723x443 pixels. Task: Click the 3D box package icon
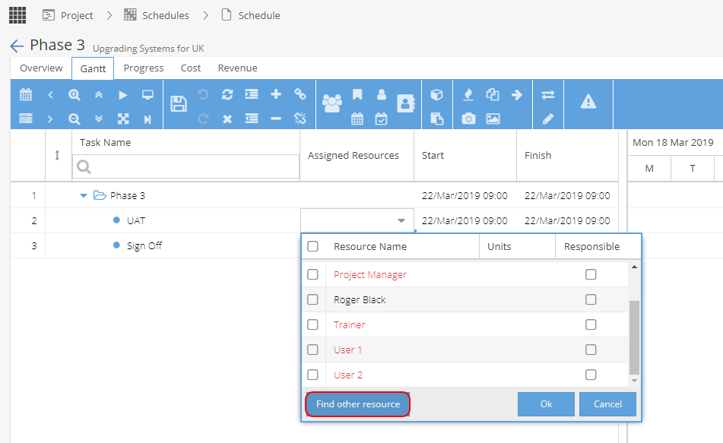pyautogui.click(x=436, y=94)
